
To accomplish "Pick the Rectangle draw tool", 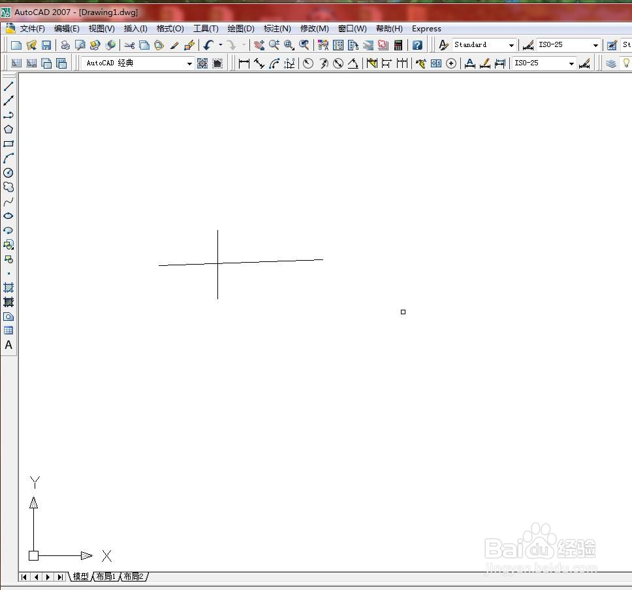I will pyautogui.click(x=8, y=144).
